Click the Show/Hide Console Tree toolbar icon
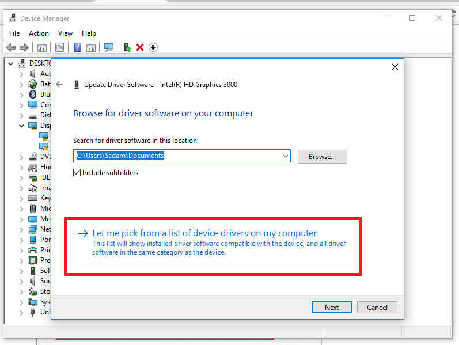The width and height of the screenshot is (459, 345). 42,47
